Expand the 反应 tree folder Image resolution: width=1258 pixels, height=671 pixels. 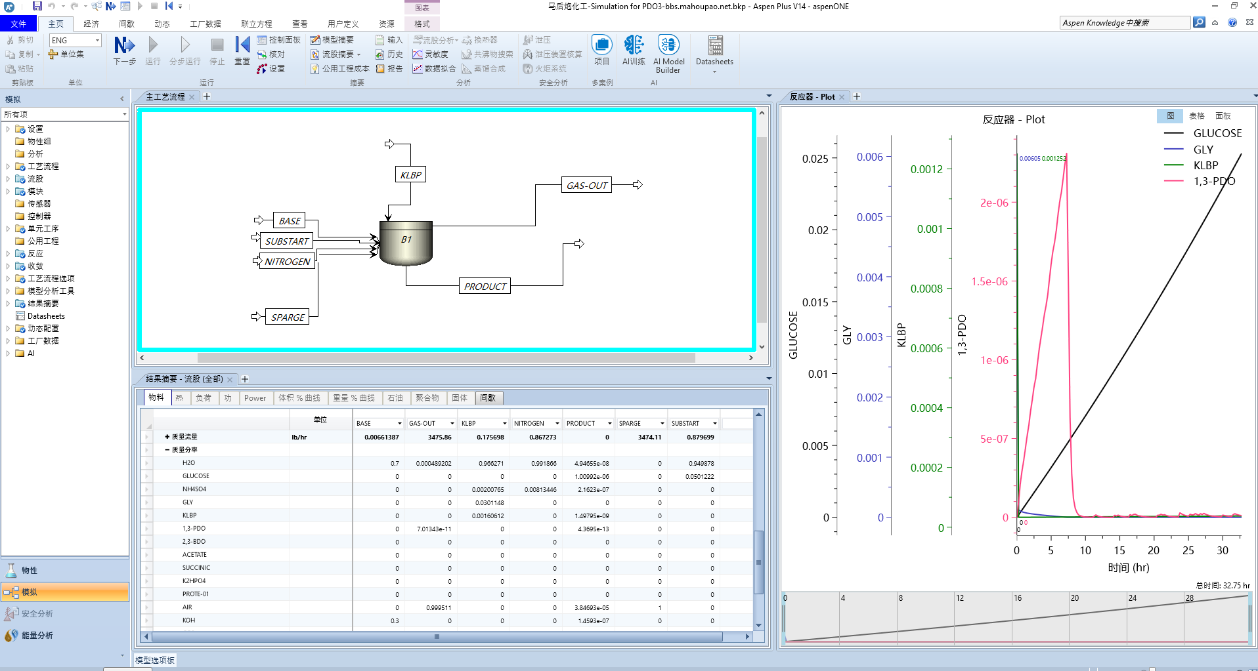(x=8, y=254)
